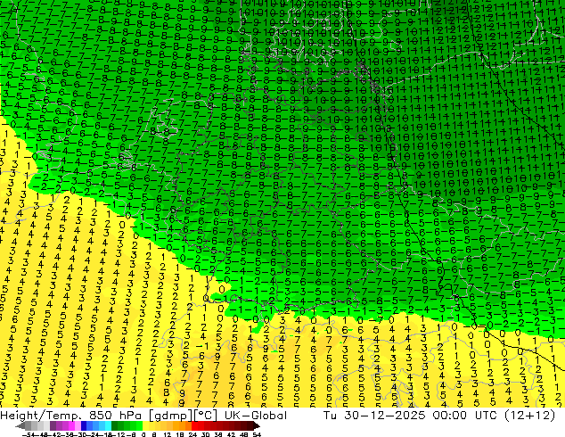Viewport: 565px width, 437px height.
Task: Click the date 'Tu 30-12-2025' text
Action: [375, 416]
